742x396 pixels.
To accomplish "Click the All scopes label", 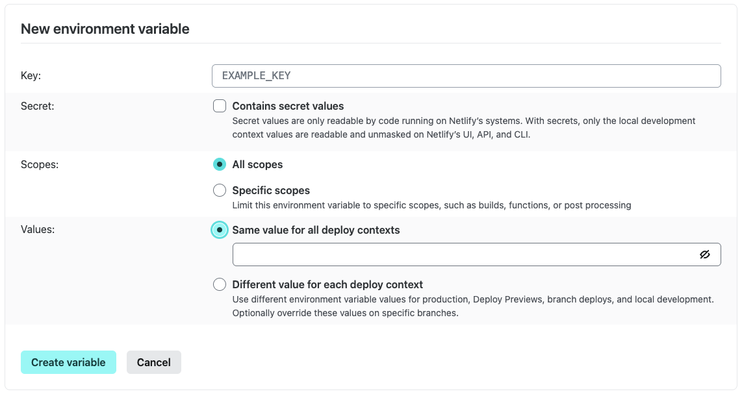I will click(257, 164).
